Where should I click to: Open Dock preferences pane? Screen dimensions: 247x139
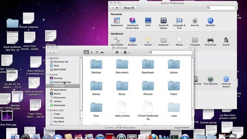click(148, 22)
